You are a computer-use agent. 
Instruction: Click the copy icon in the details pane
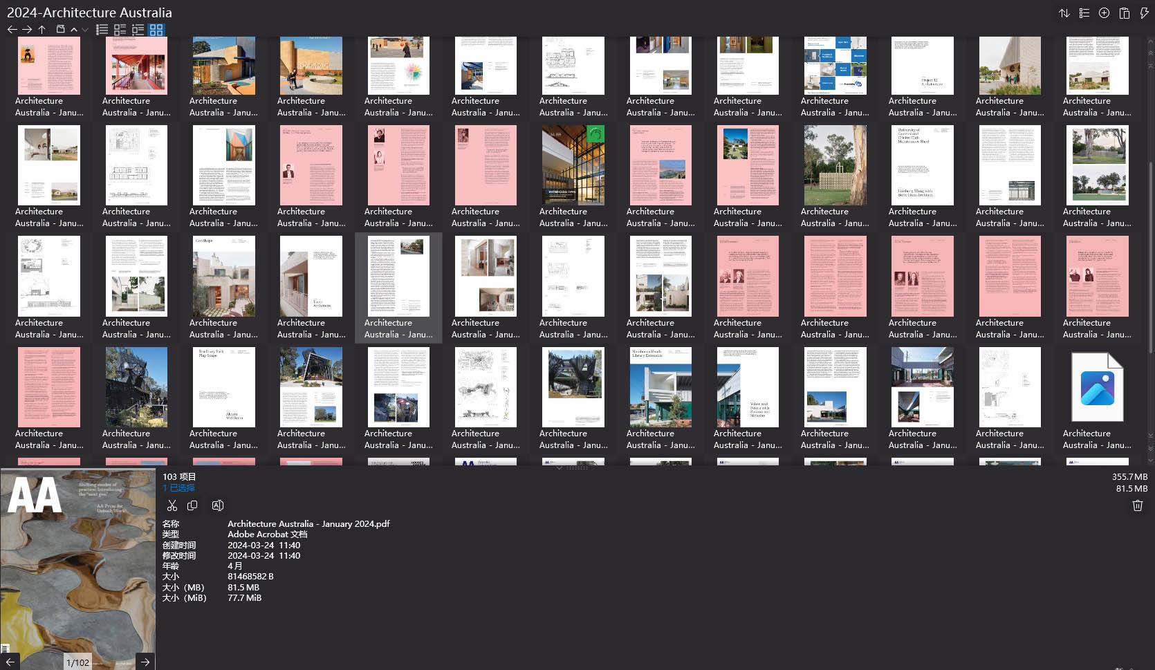click(x=193, y=505)
